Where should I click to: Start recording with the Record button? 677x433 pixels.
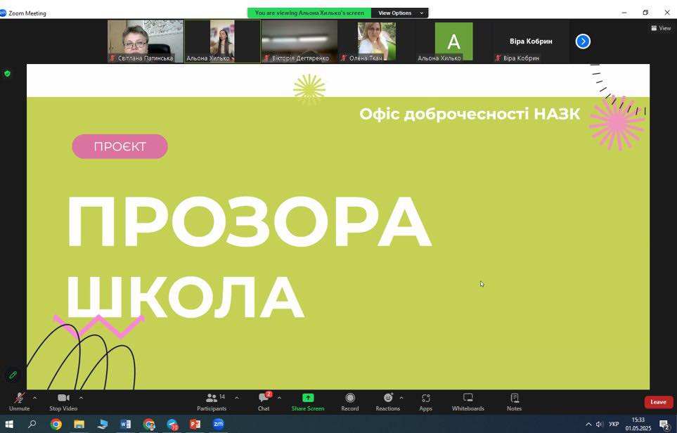(349, 401)
